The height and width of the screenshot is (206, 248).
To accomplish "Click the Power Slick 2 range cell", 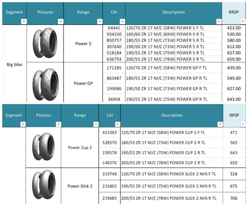I will 80,186.
